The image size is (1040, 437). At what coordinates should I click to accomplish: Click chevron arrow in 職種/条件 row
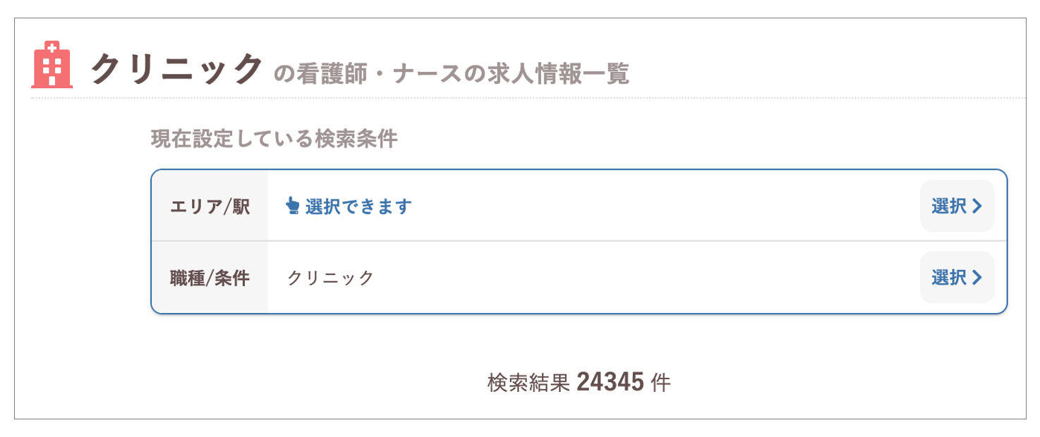(x=977, y=278)
